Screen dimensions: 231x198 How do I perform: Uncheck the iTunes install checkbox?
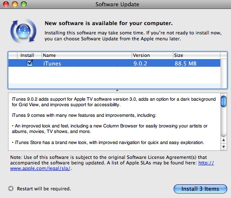[x=30, y=63]
